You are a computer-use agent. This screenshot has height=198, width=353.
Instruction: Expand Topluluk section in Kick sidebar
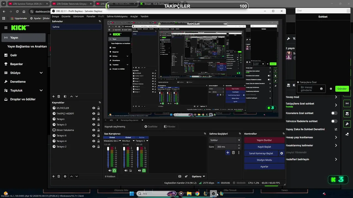click(41, 90)
